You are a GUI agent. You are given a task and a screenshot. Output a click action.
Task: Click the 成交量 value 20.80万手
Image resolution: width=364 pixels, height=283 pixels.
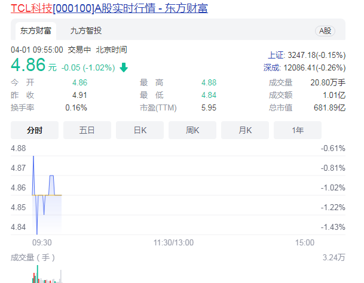[328, 82]
